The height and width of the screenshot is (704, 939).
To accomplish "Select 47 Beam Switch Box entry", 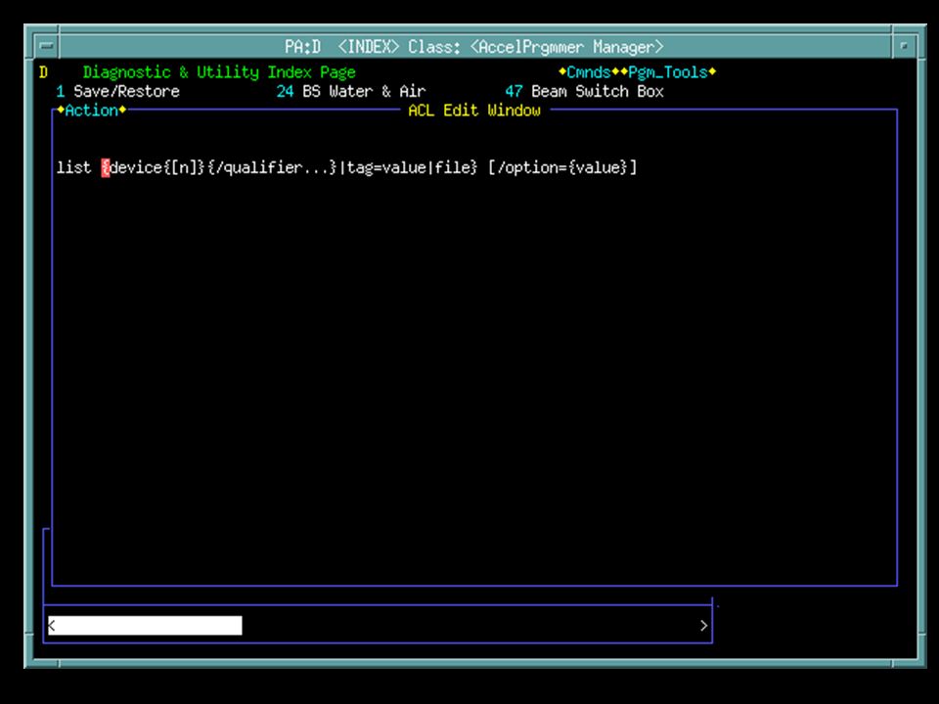I will (x=585, y=92).
